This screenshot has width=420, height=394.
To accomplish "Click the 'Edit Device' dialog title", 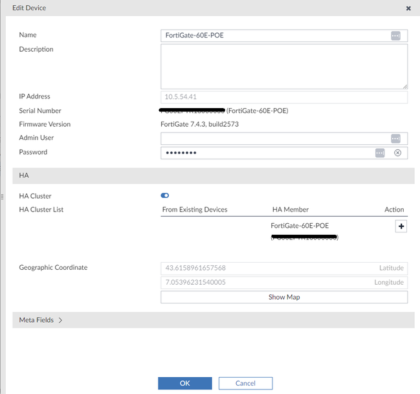I will click(29, 8).
